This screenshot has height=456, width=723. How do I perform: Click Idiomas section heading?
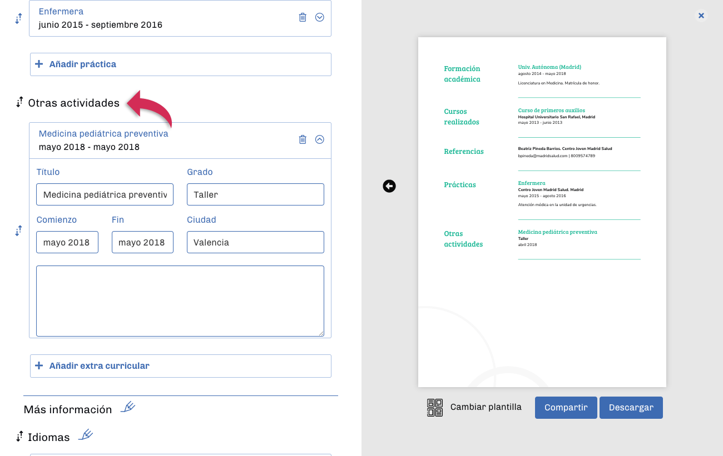click(x=49, y=437)
